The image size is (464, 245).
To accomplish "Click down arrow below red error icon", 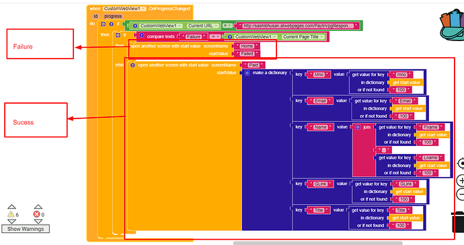I will pyautogui.click(x=38, y=221).
